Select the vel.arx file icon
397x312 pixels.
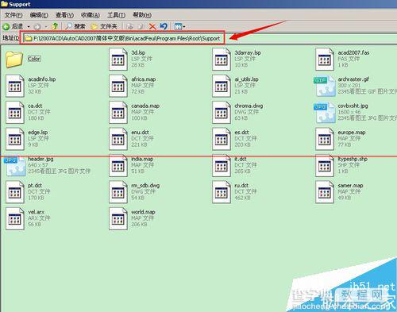click(15, 219)
